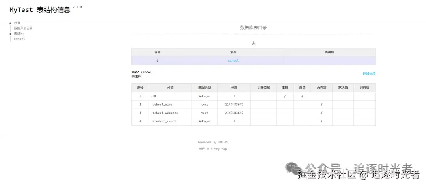Click the 列说明 column header
The height and width of the screenshot is (186, 426).
point(364,88)
